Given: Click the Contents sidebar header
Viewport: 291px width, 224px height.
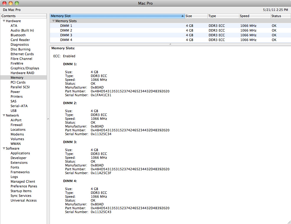Looking at the screenshot, I should (23, 16).
